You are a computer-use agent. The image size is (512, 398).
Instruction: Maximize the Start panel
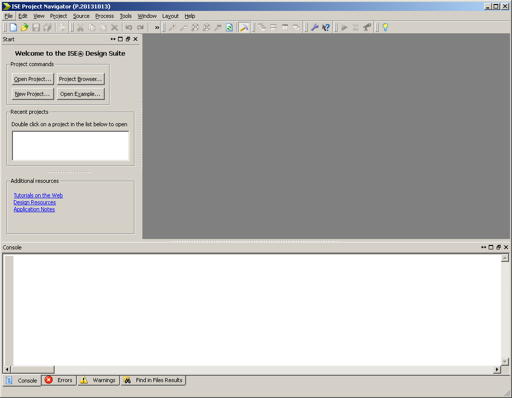click(x=121, y=39)
